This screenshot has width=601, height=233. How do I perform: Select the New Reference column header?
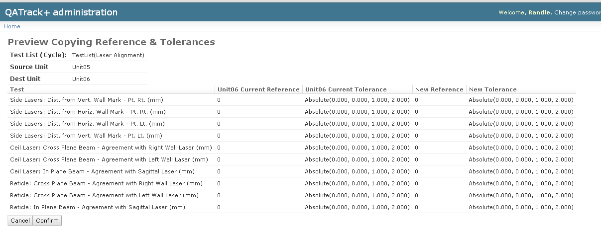coord(439,89)
